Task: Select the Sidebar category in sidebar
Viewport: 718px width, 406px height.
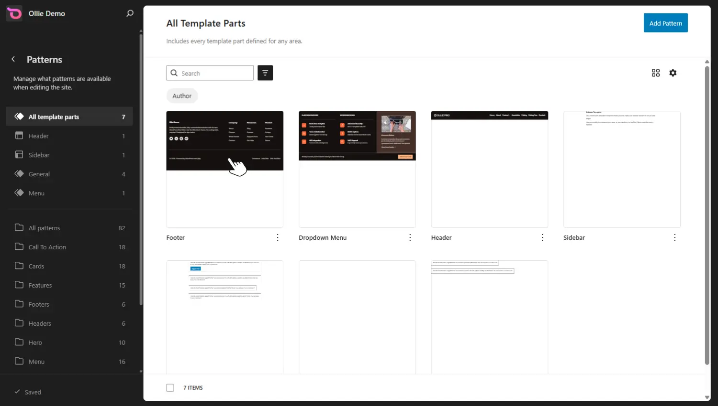Action: coord(69,155)
